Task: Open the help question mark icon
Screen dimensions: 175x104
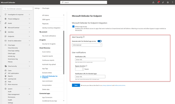Action: click(x=172, y=2)
